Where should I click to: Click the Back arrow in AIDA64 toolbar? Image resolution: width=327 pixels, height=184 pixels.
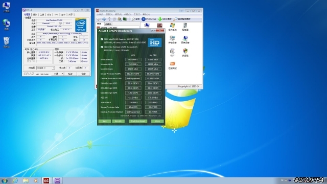point(99,19)
